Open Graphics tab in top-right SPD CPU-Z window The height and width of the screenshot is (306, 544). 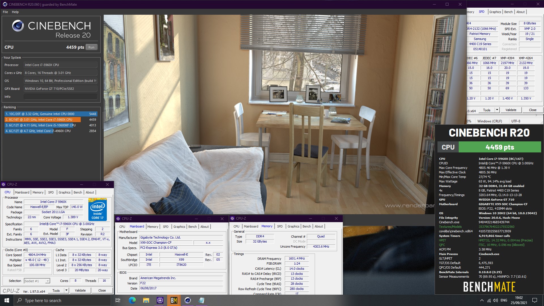(495, 12)
